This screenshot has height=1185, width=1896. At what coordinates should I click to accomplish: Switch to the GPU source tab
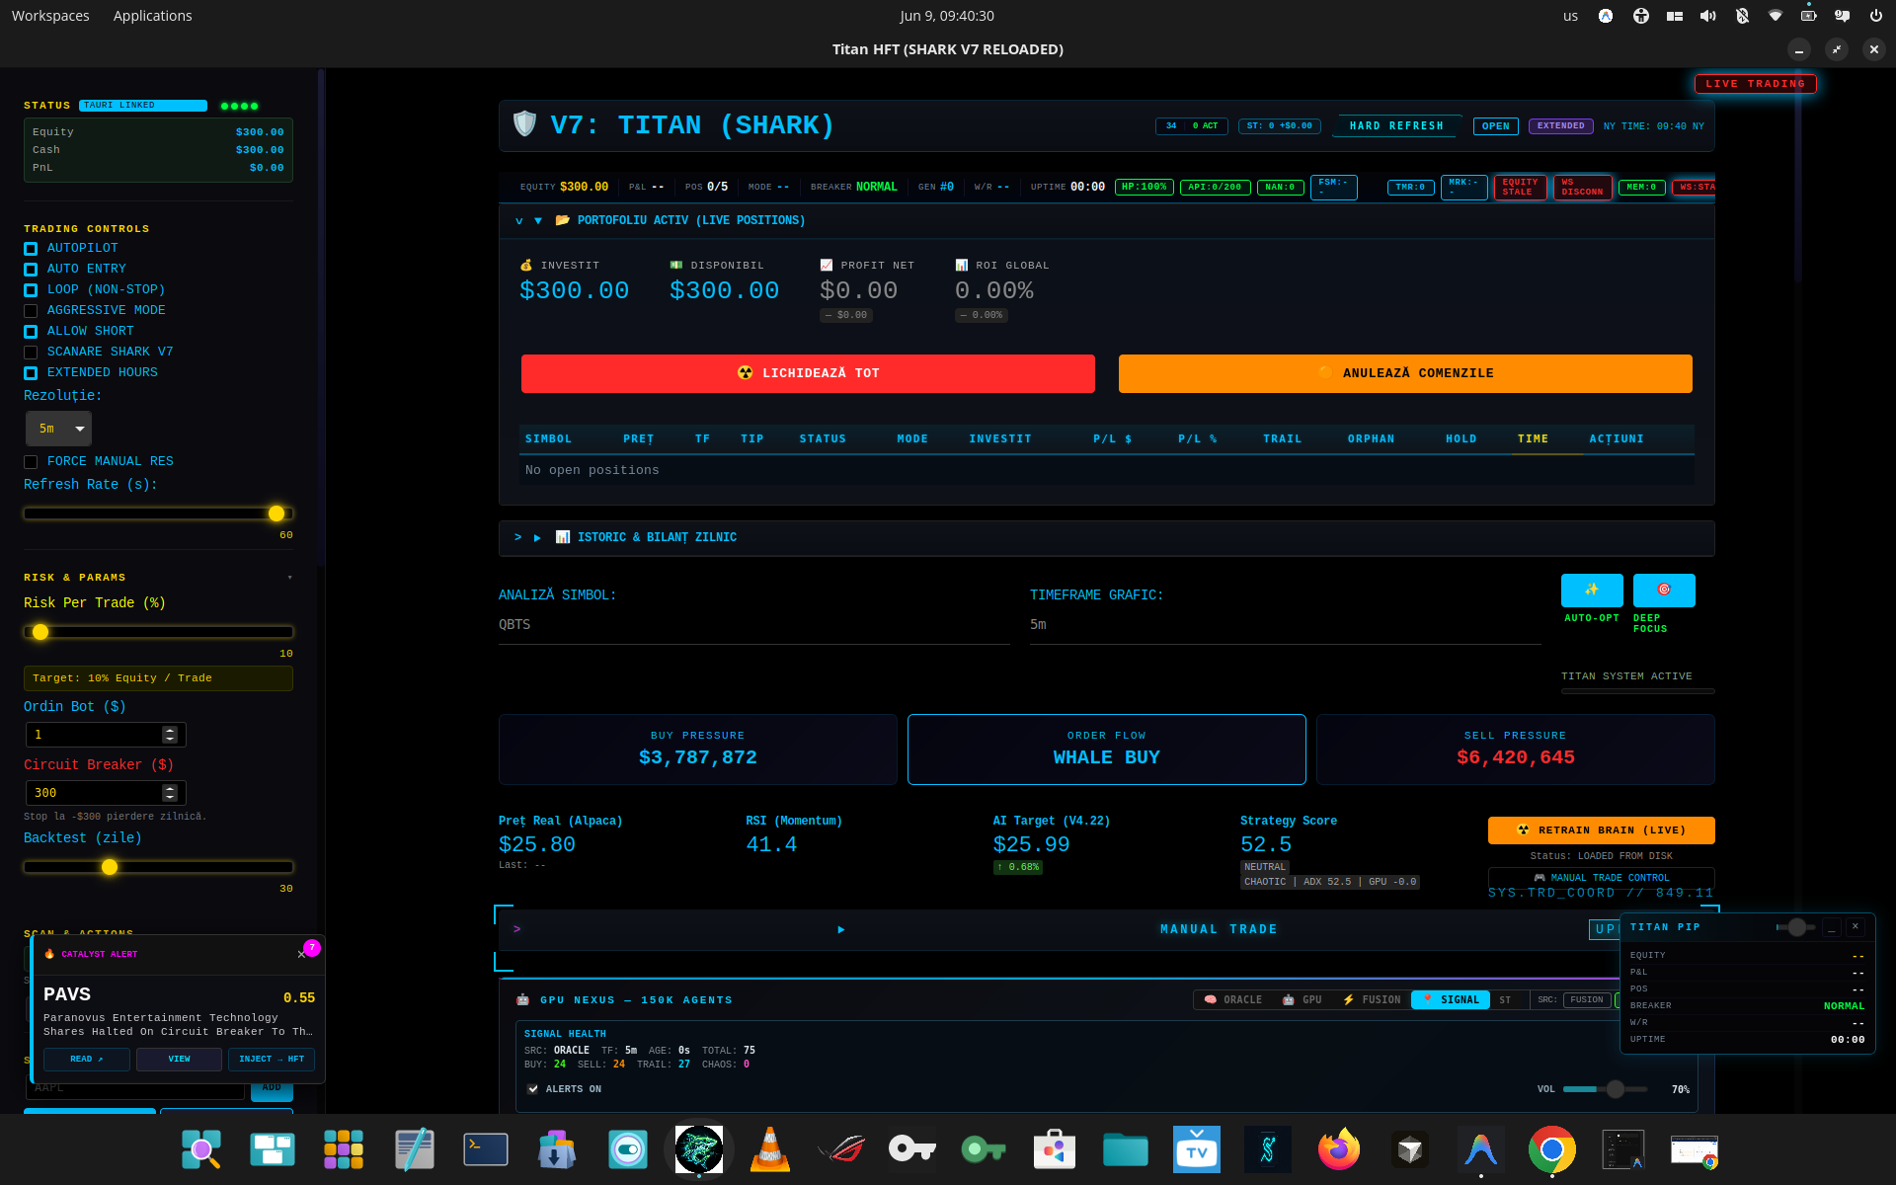tap(1302, 1000)
